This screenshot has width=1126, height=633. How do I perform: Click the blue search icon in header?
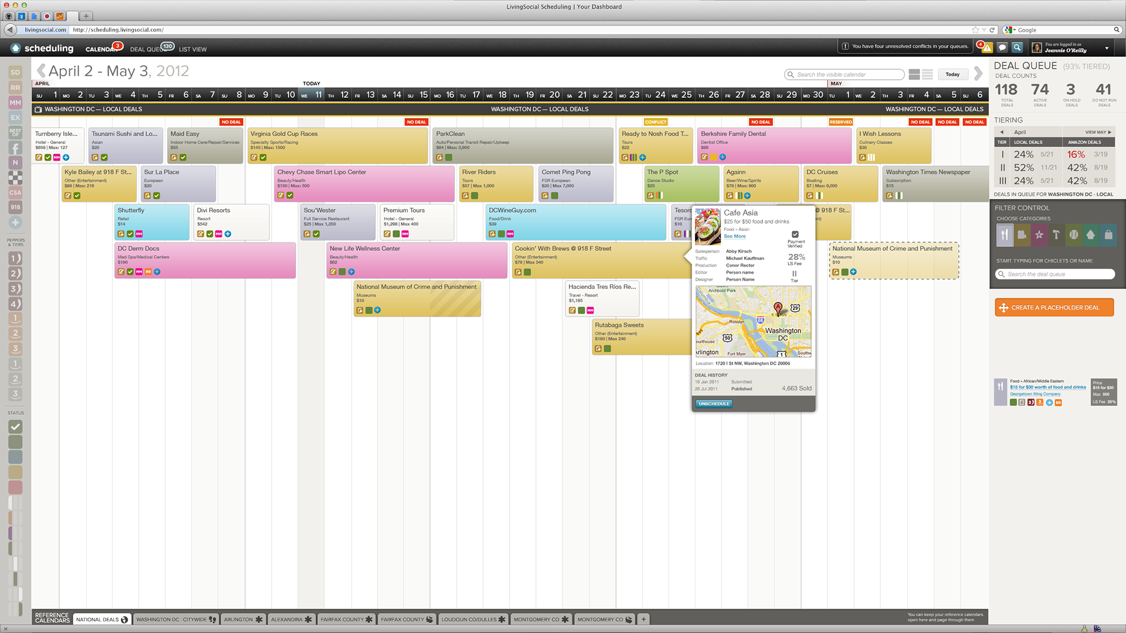click(1018, 47)
